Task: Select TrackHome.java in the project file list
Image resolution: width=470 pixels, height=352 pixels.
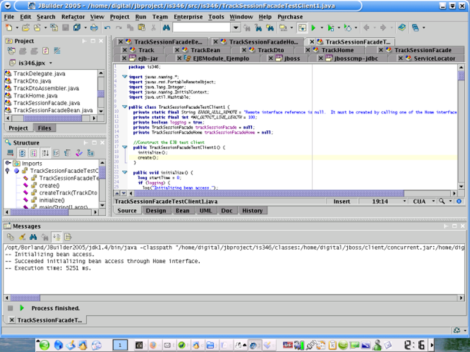Action: (35, 95)
